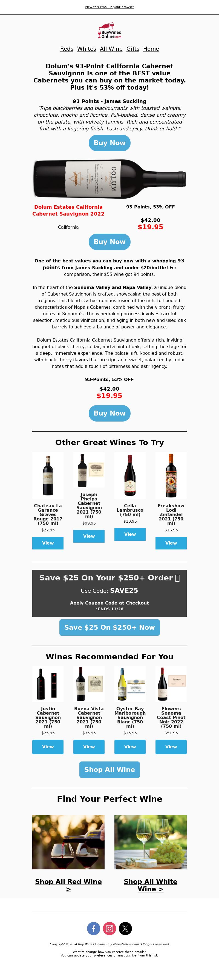The height and width of the screenshot is (968, 219).
Task: Open the Instagram social icon
Action: (x=109, y=928)
